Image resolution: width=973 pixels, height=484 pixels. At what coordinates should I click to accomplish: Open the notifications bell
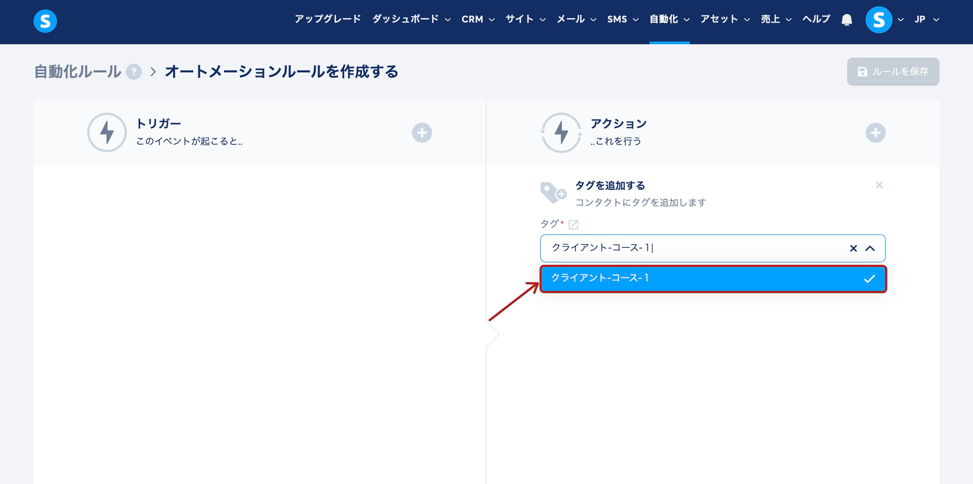tap(847, 20)
